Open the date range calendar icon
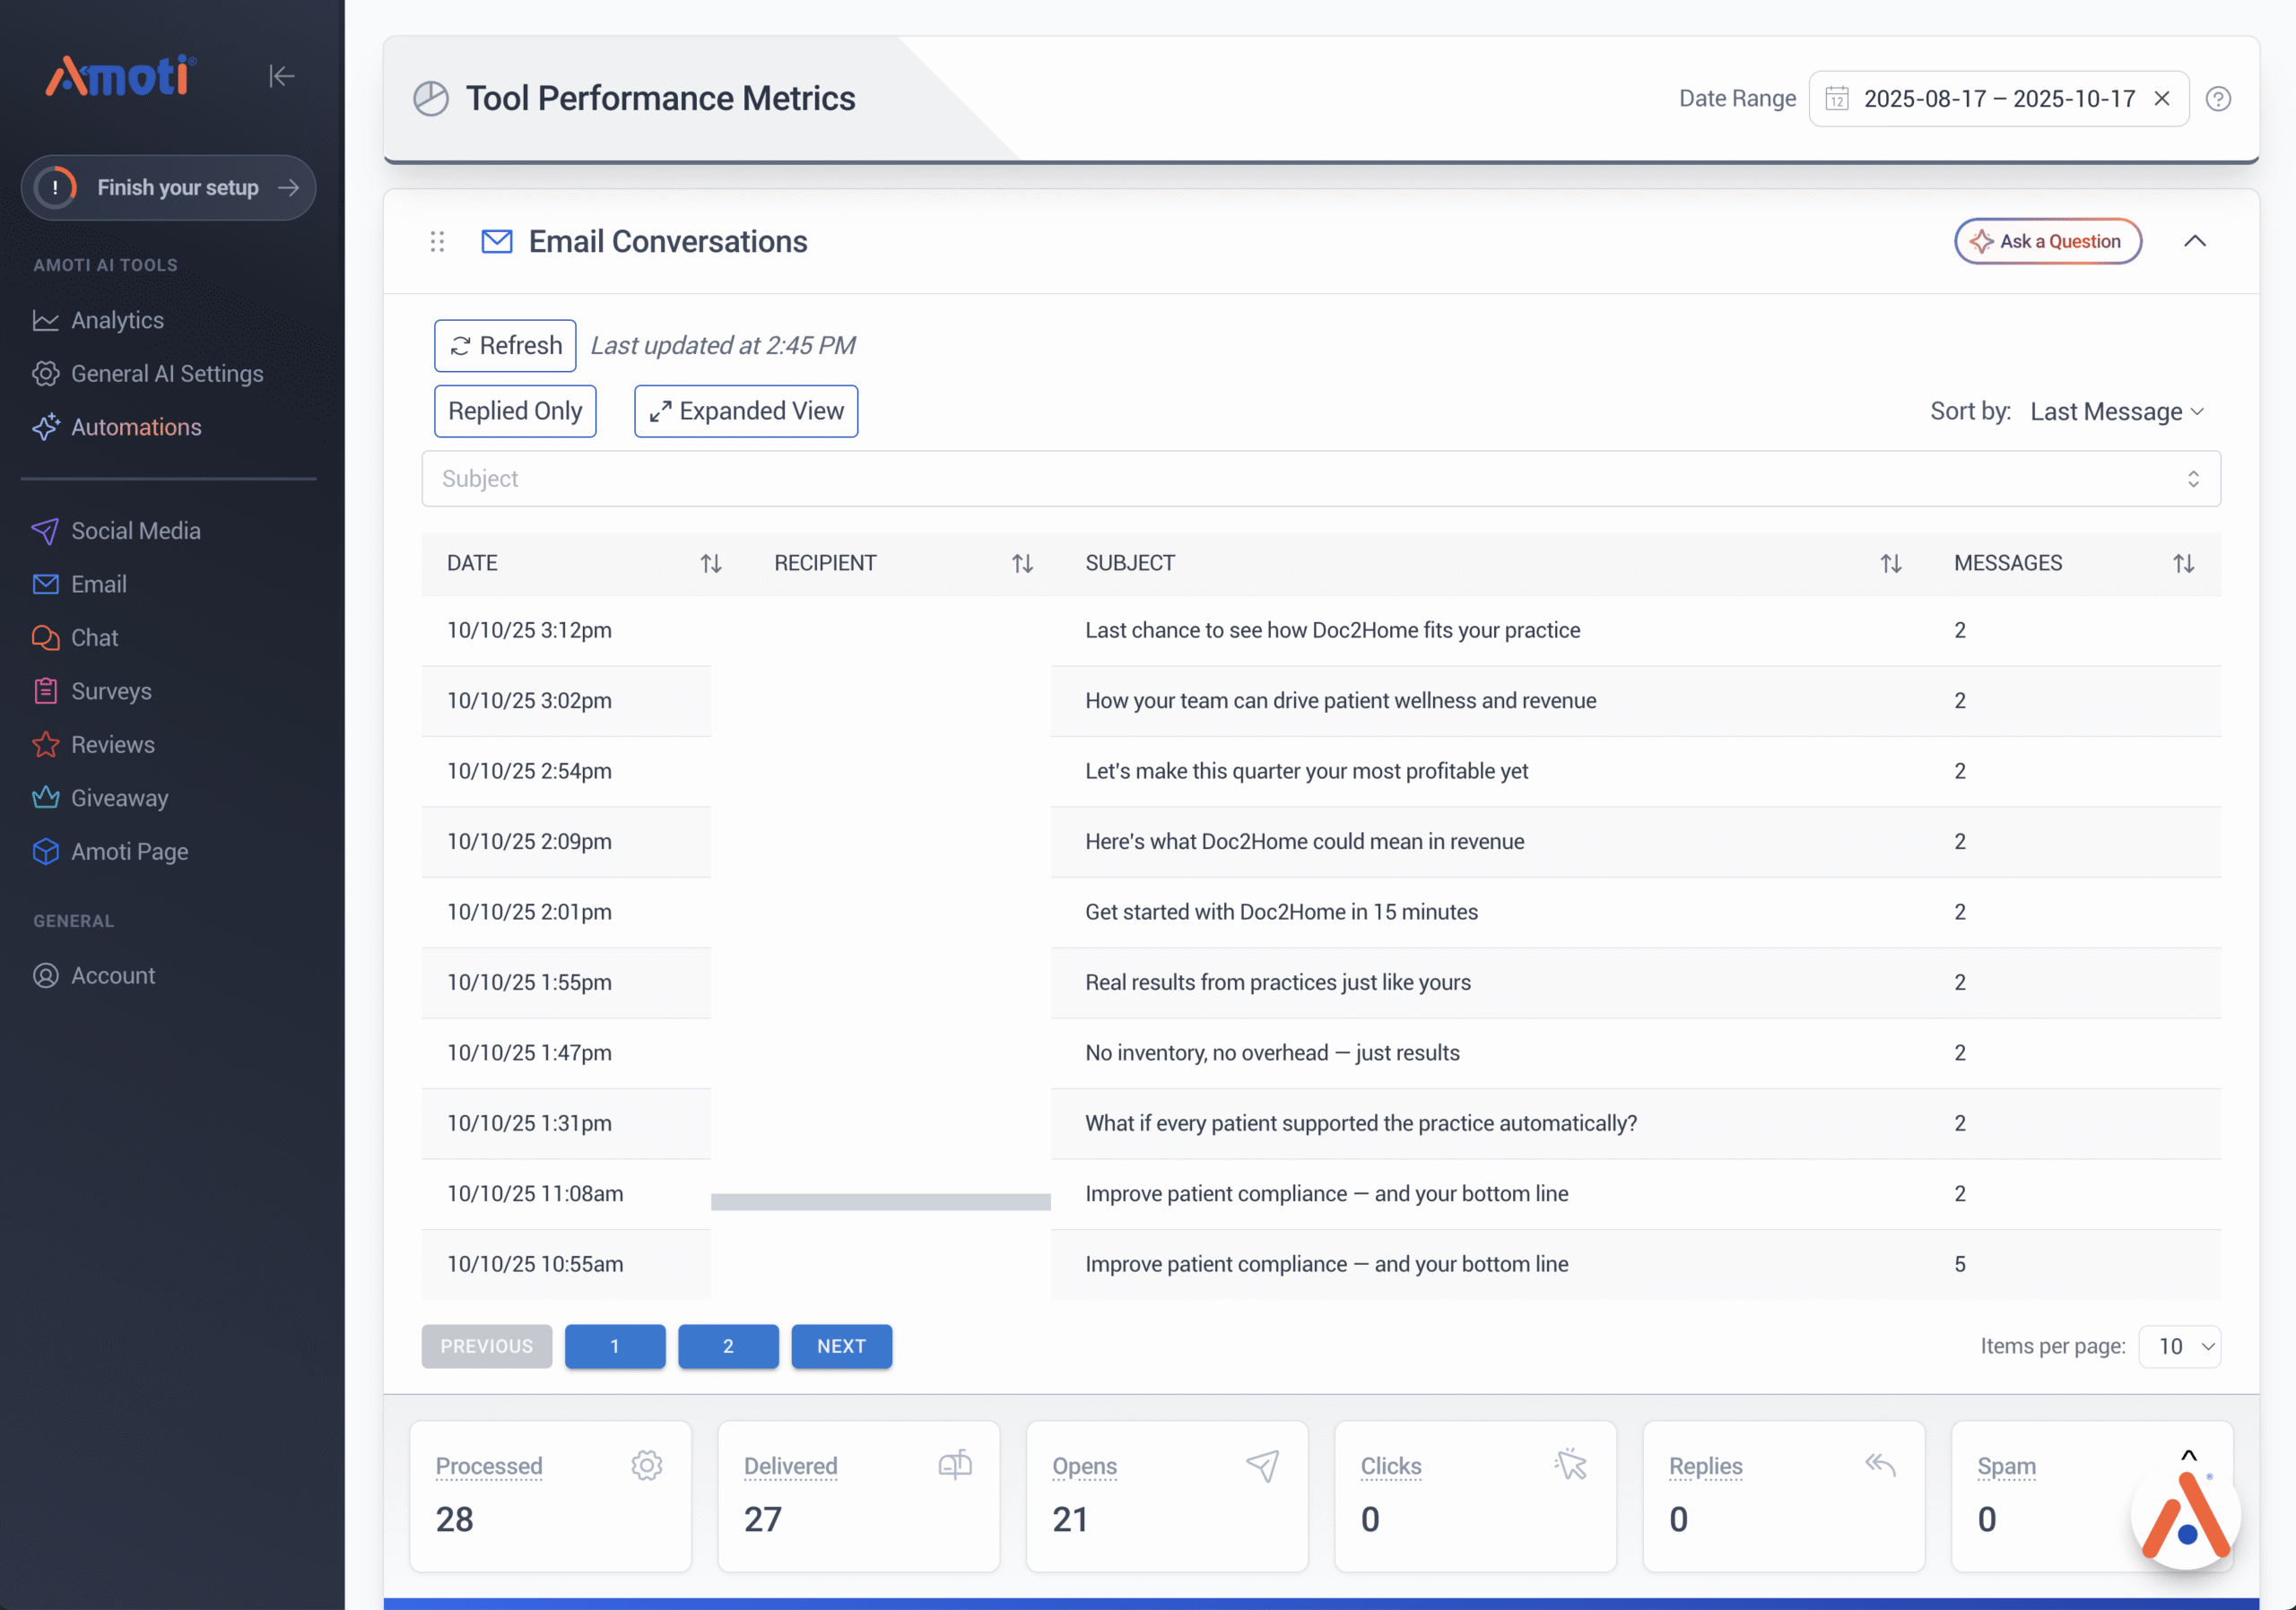The width and height of the screenshot is (2296, 1610). click(1837, 99)
